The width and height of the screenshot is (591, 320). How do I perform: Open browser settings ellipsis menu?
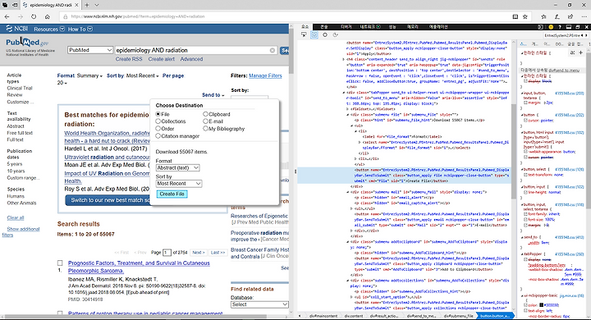tap(584, 16)
